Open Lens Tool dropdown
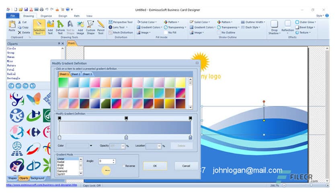This screenshot has height=194, width=336. 127,27
